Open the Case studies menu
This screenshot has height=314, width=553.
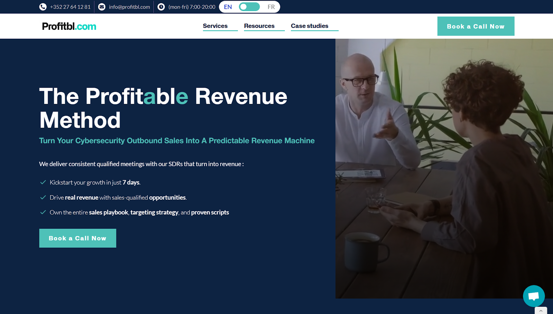[x=310, y=26]
